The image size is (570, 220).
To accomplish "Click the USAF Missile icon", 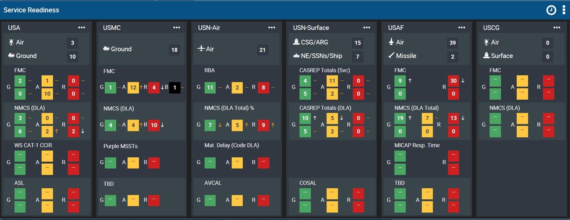I will [x=391, y=56].
